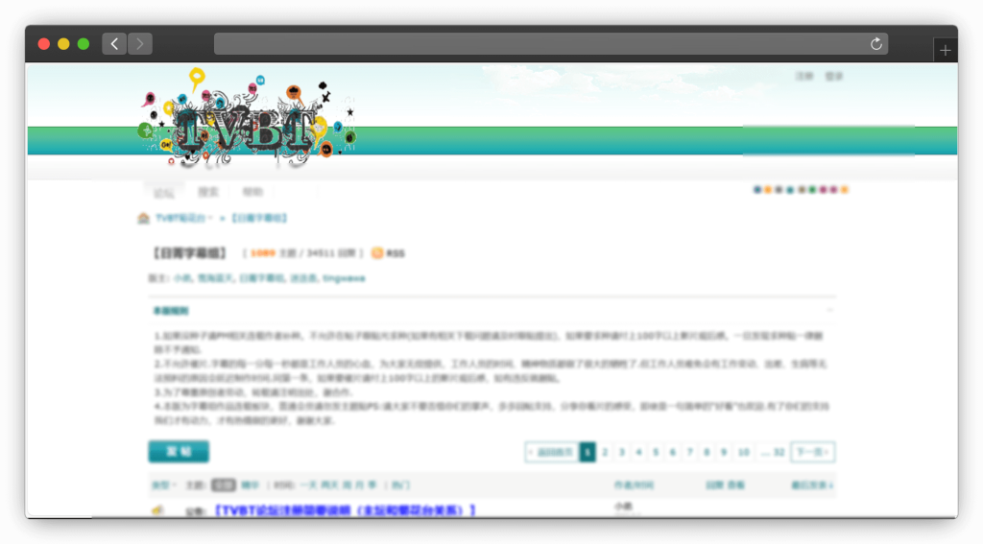Image resolution: width=983 pixels, height=544 pixels.
Task: Open TVBT菊花台 breadcrumb link
Action: pyautogui.click(x=180, y=218)
